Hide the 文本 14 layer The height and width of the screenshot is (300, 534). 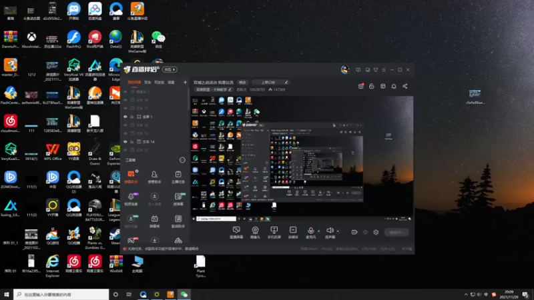125,141
